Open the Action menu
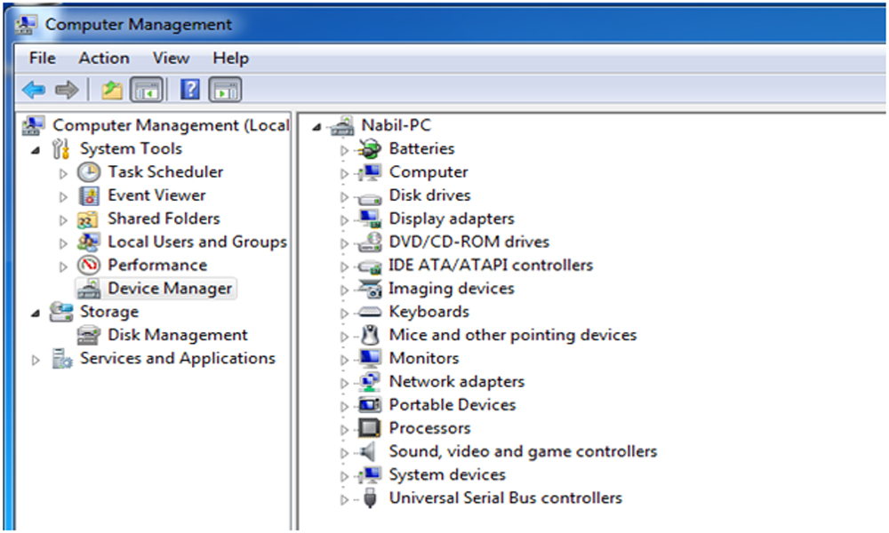 104,58
